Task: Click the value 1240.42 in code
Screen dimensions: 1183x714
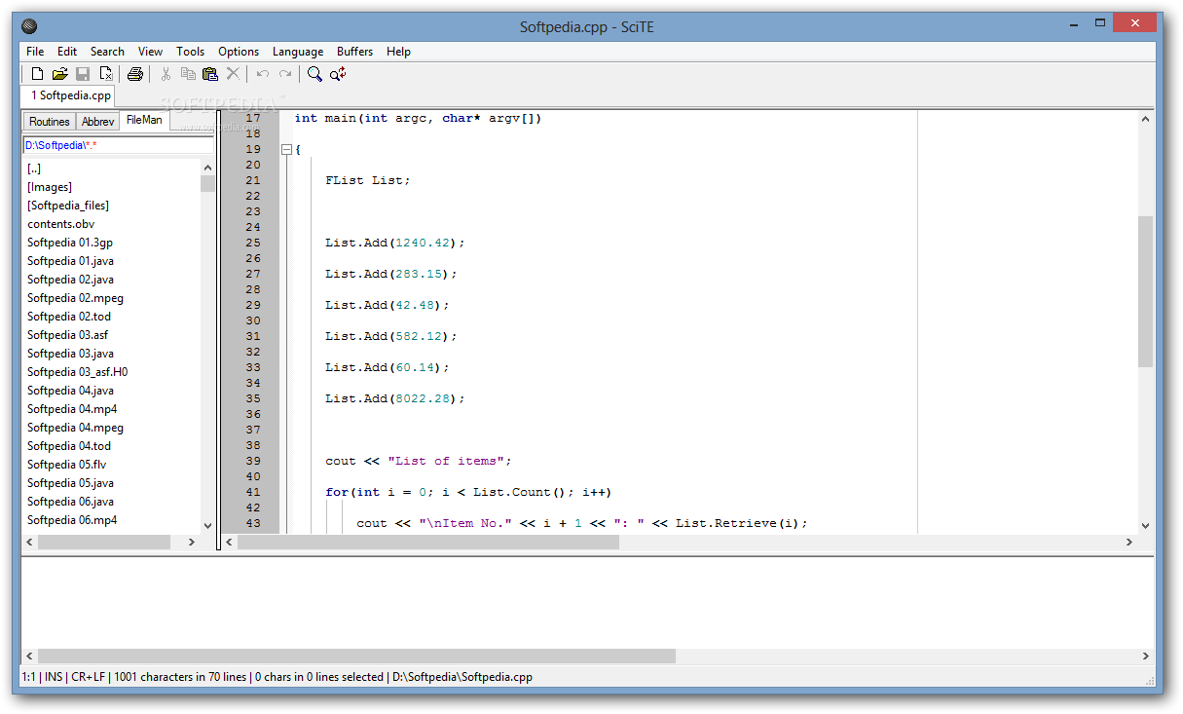Action: pos(423,243)
